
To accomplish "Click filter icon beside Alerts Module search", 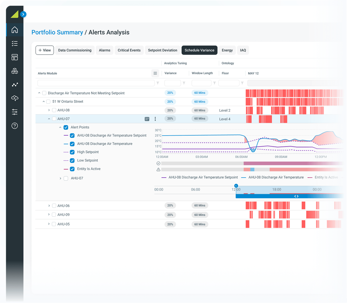I will [x=158, y=83].
